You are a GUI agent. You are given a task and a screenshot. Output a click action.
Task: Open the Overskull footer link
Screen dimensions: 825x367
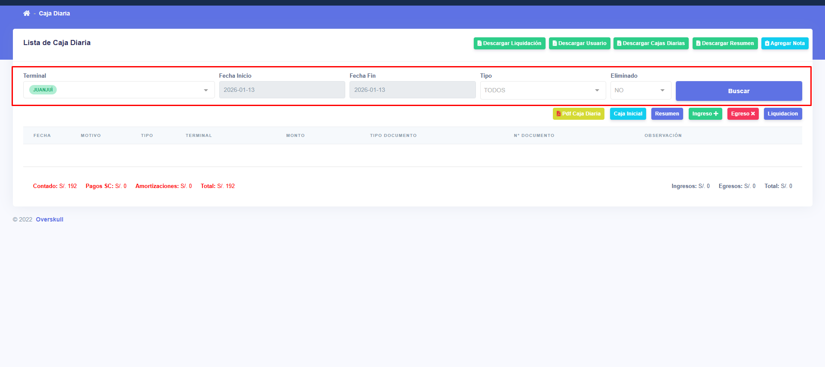49,219
